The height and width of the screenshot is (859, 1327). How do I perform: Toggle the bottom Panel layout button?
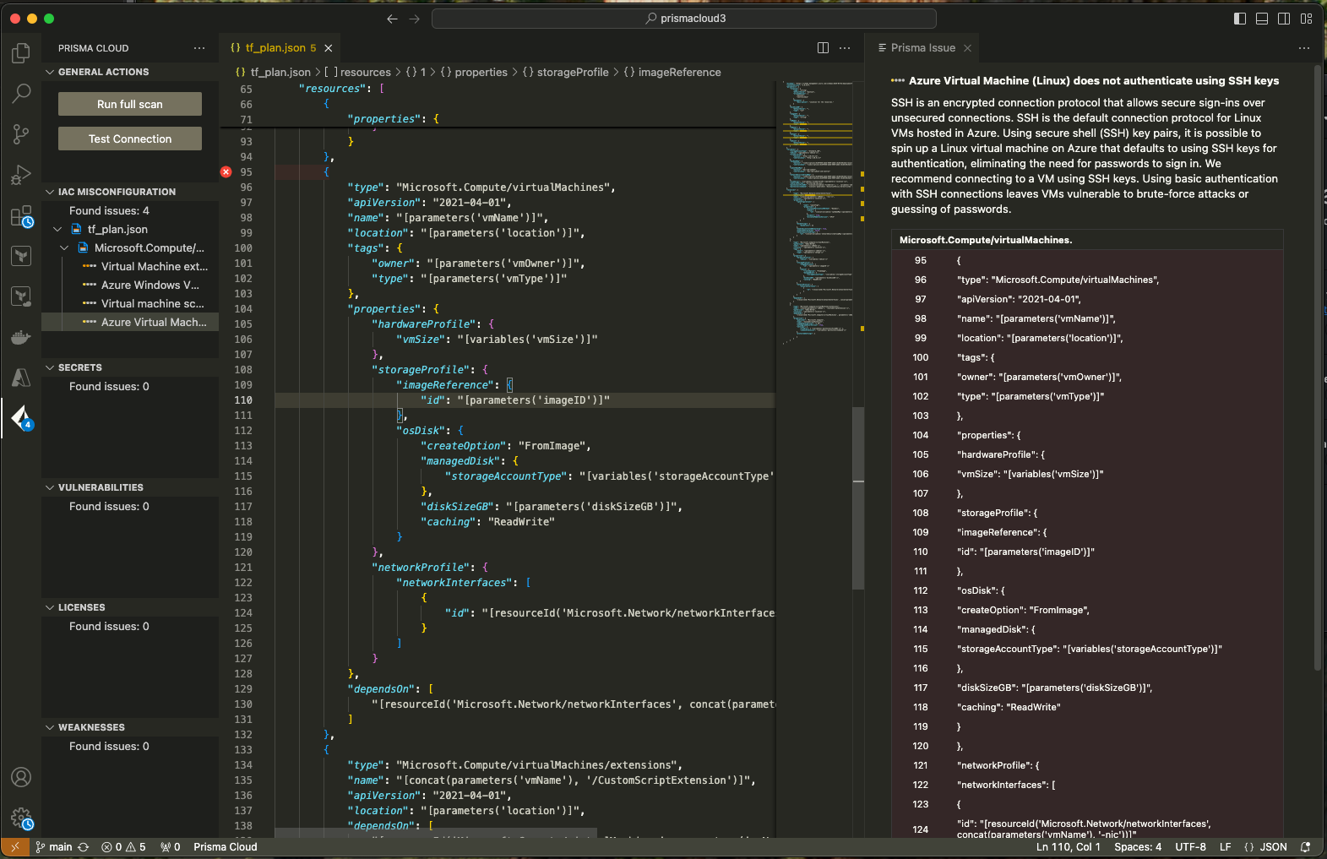[1262, 19]
